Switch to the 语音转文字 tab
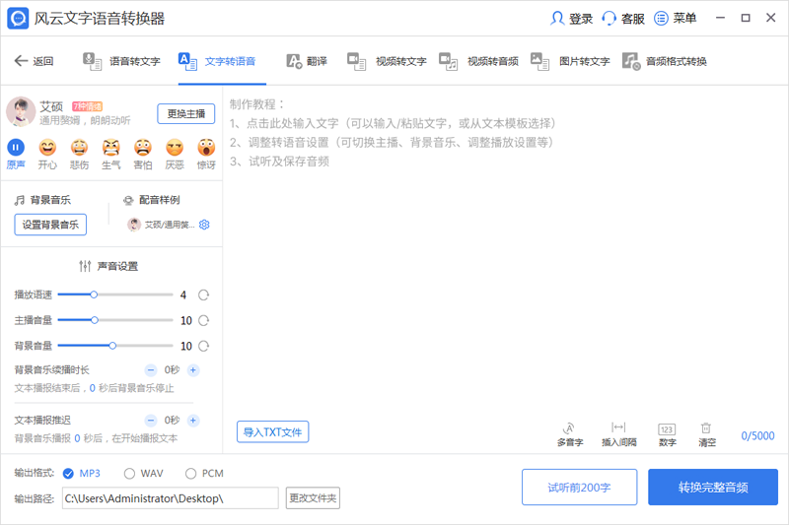The width and height of the screenshot is (789, 525). click(x=122, y=61)
